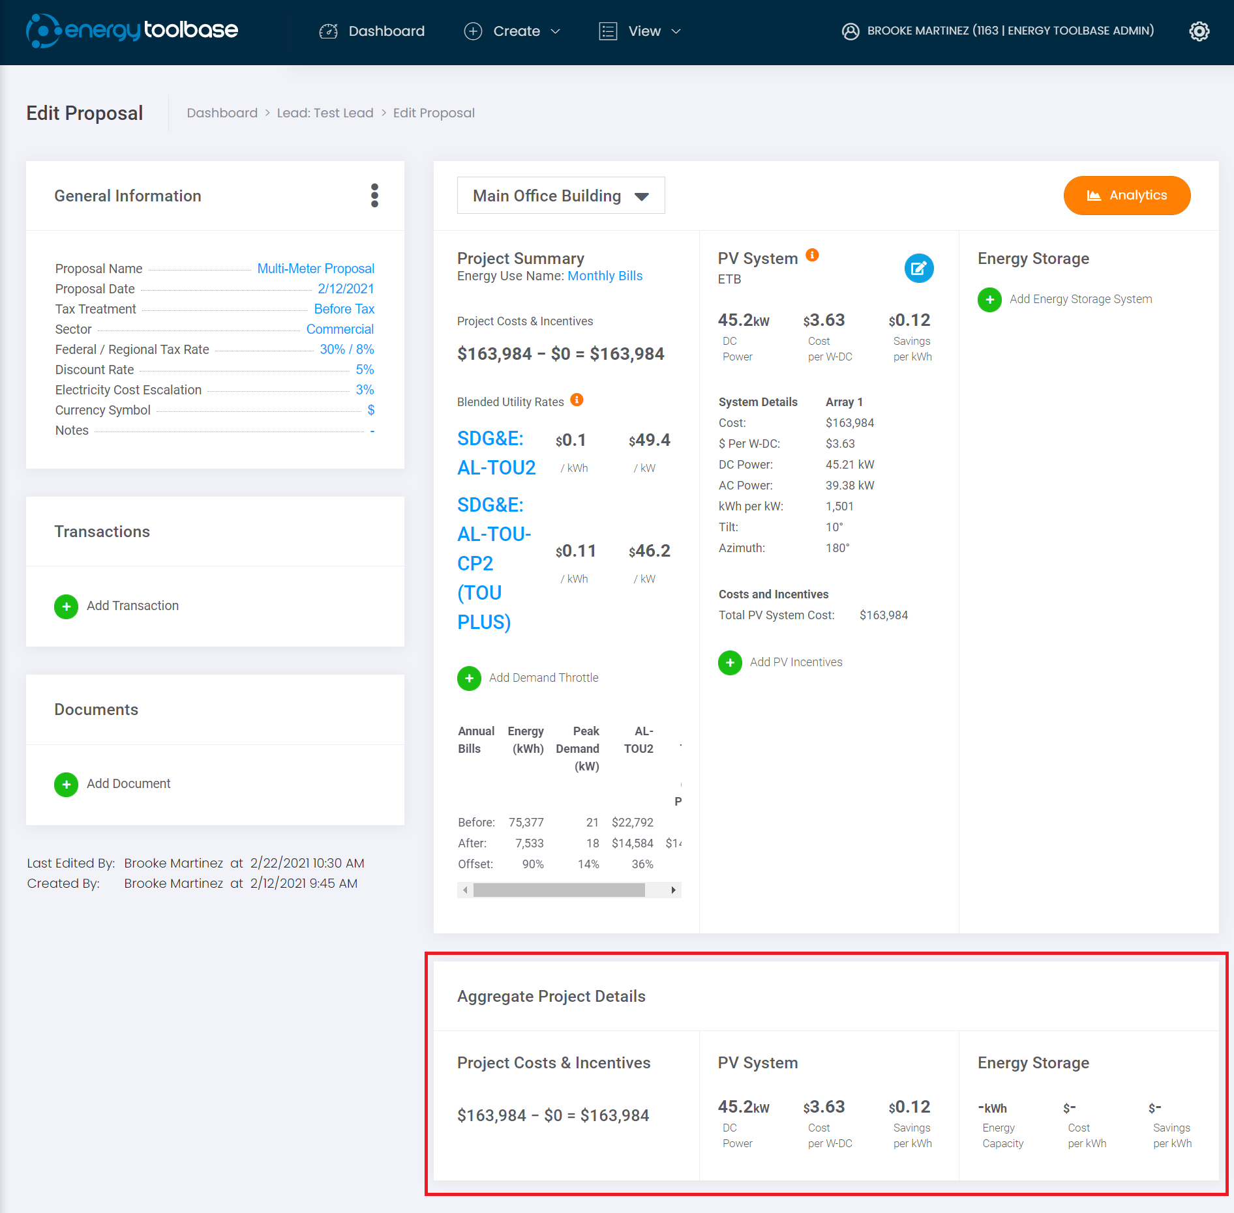Click the After bill value $14,584
Viewport: 1234px width, 1213px height.
pos(632,843)
